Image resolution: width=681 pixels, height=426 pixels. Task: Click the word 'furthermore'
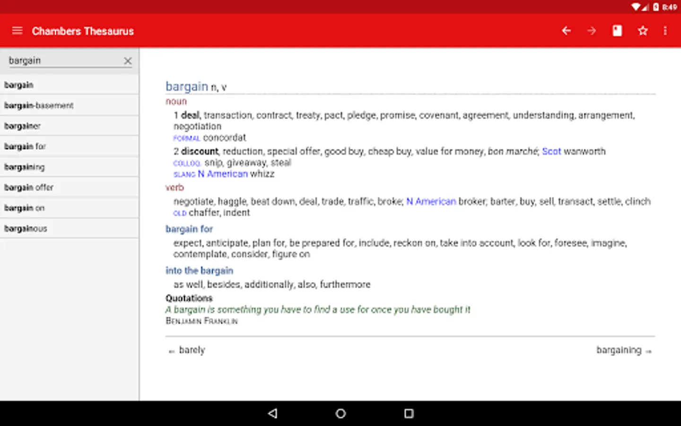click(x=345, y=284)
